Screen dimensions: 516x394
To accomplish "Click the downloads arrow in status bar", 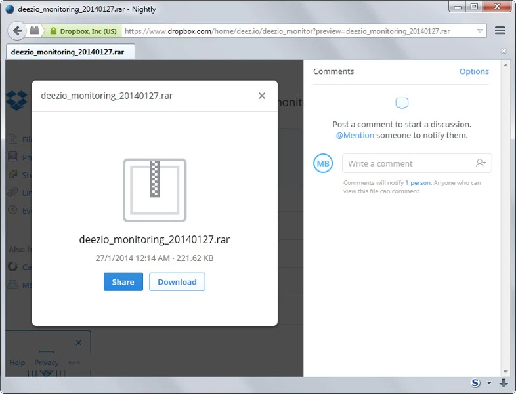I will (x=504, y=383).
